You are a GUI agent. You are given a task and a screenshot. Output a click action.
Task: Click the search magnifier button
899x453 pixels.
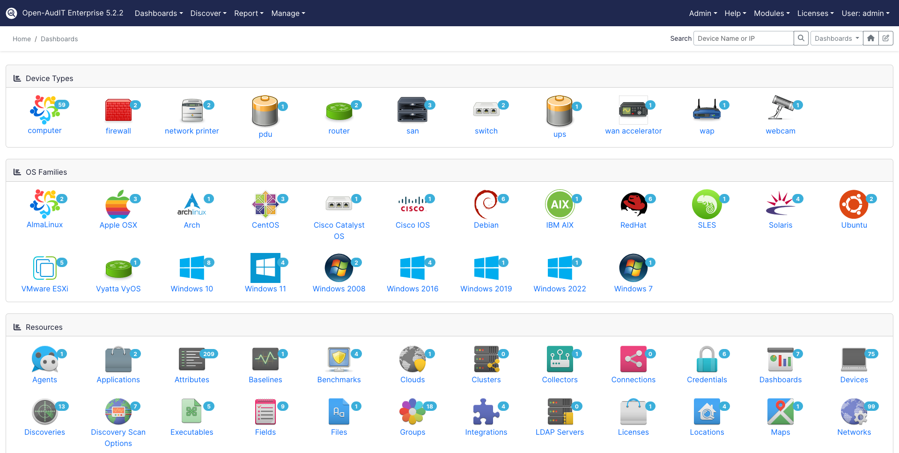(801, 38)
